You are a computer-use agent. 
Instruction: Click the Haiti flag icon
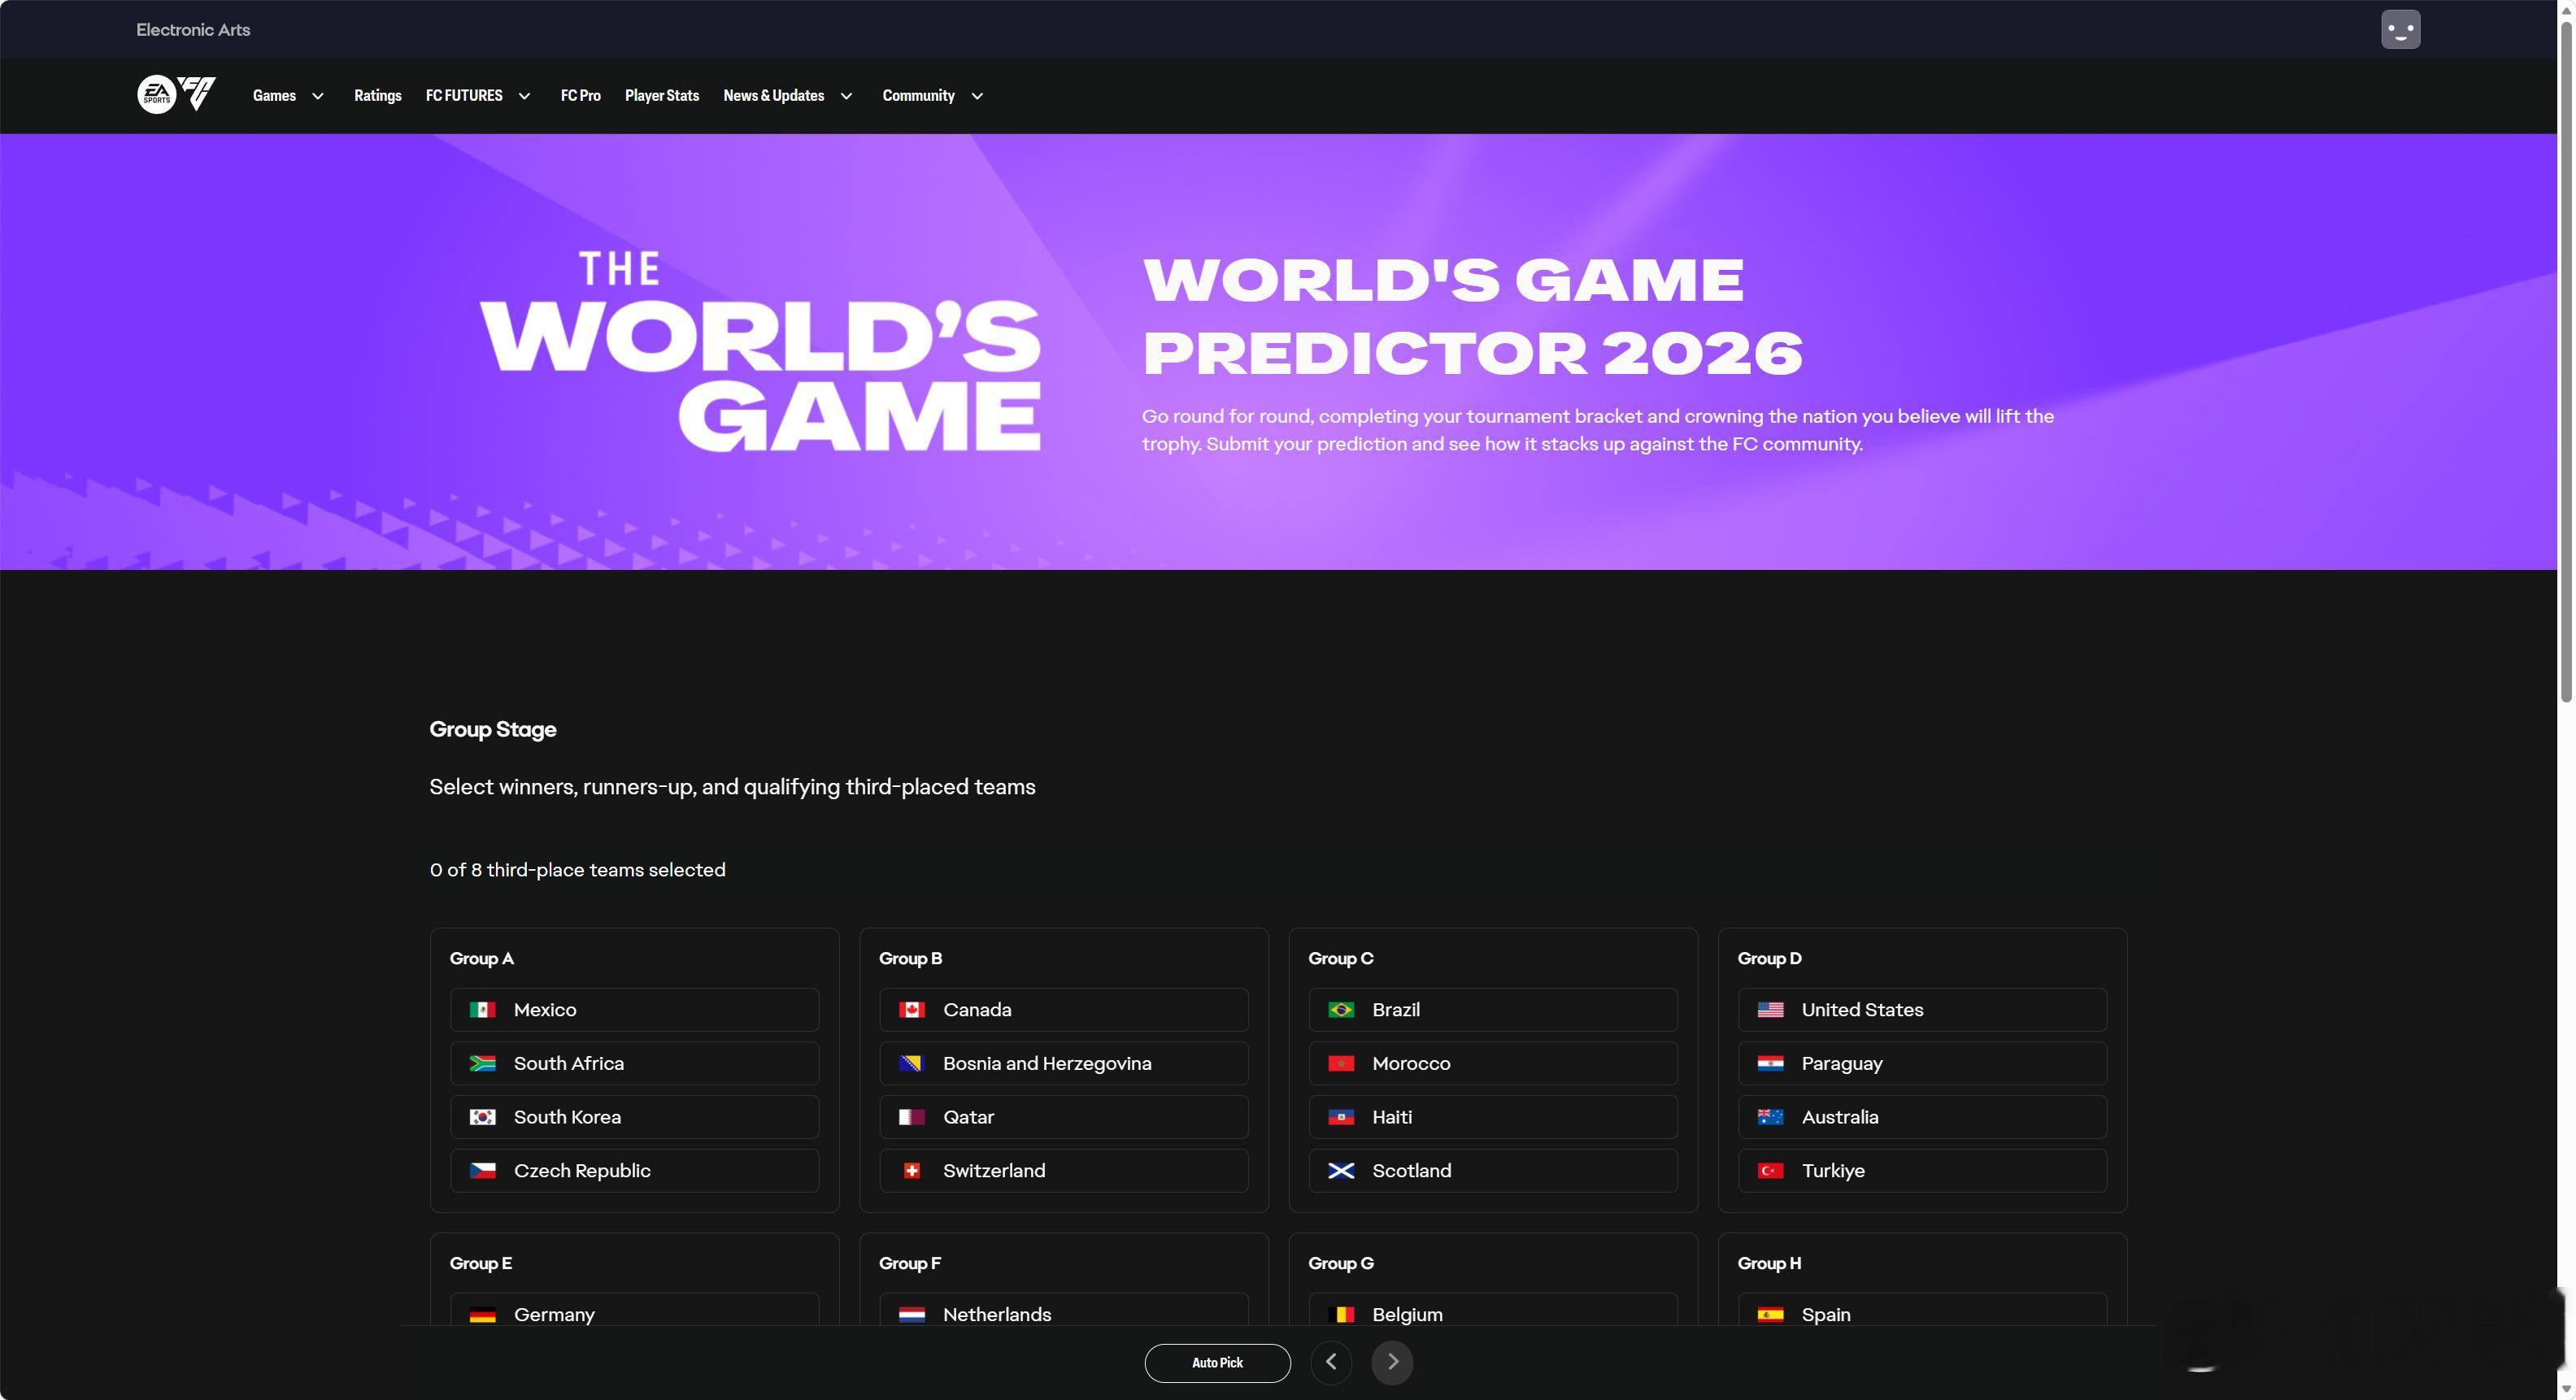(x=1341, y=1117)
